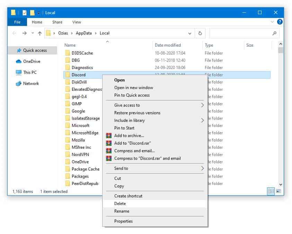The height and width of the screenshot is (234, 292).
Task: Select the 'Compress and email...' WinRAR icon
Action: coord(109,151)
